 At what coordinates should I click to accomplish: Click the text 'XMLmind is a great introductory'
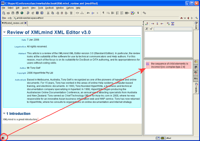click(20, 120)
